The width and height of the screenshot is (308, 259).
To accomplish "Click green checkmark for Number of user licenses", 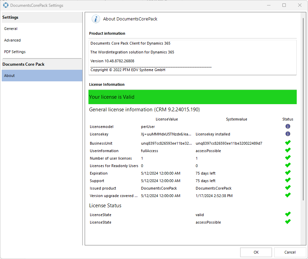I will [x=288, y=158].
